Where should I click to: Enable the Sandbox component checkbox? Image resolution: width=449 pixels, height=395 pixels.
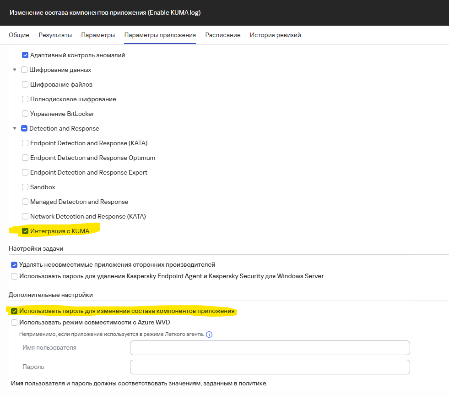point(25,187)
